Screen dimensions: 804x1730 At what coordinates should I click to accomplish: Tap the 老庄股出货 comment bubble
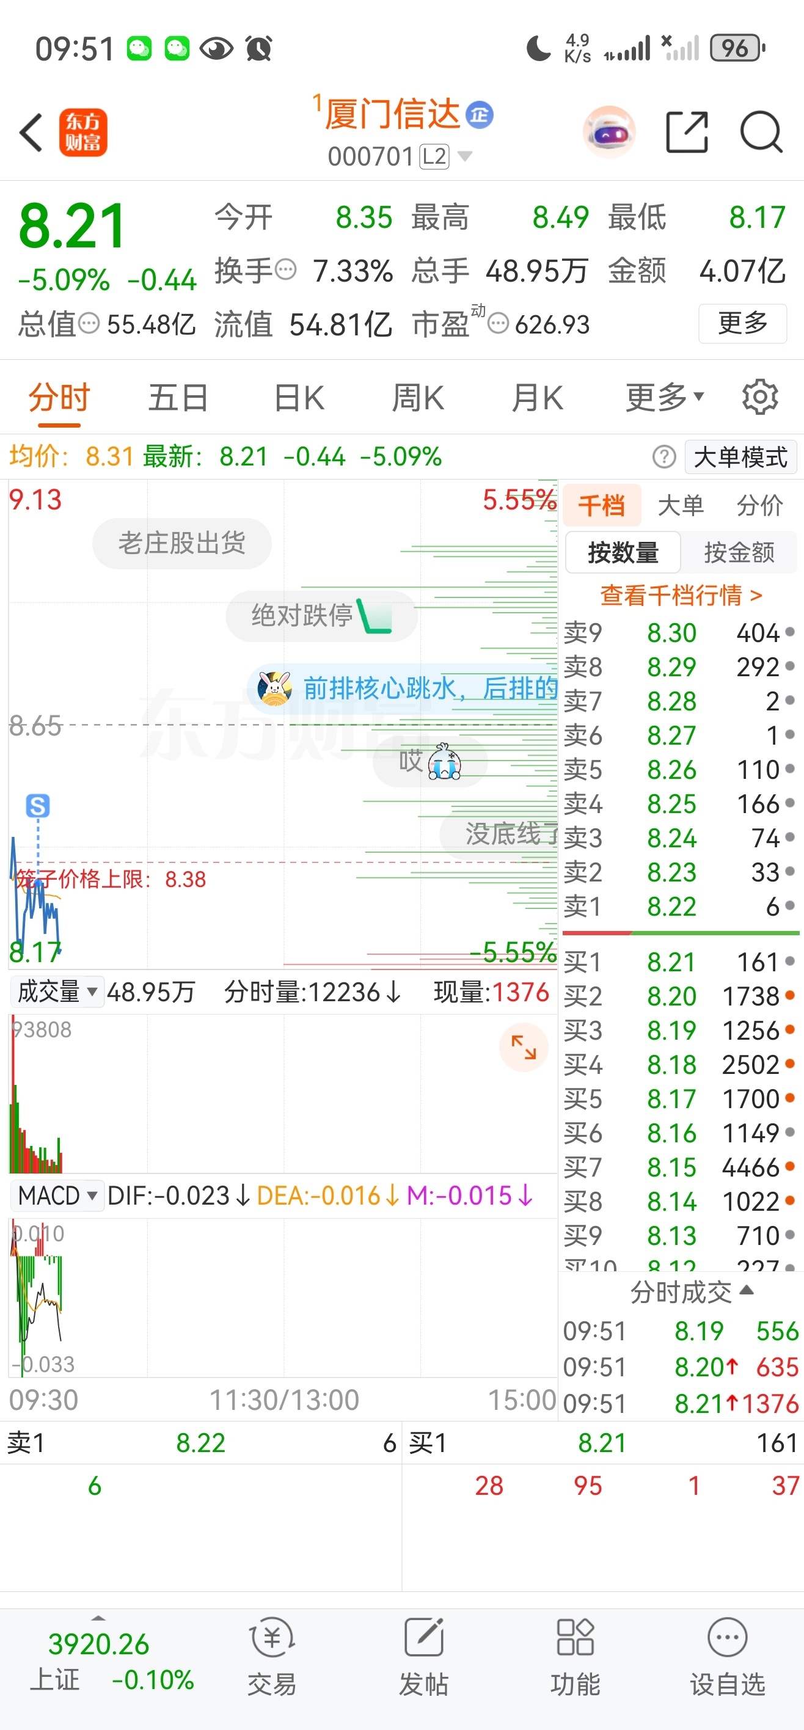tap(182, 542)
